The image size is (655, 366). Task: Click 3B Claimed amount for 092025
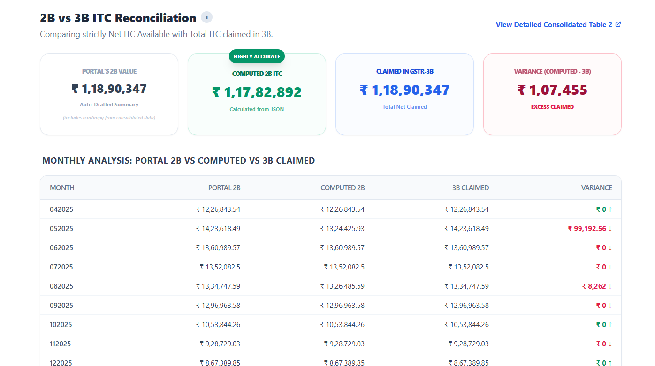(x=466, y=305)
